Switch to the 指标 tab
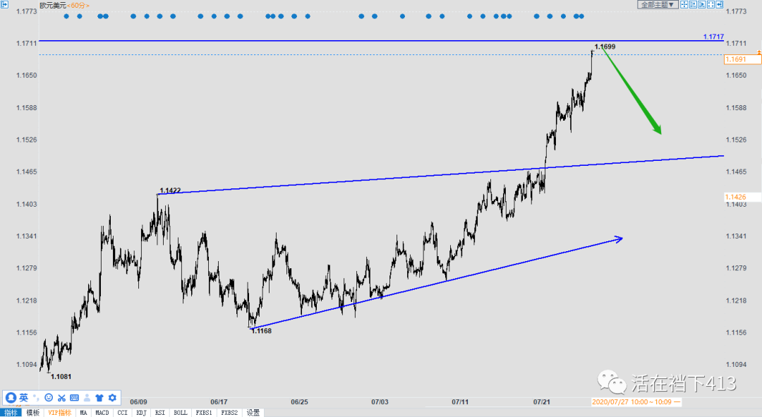This screenshot has width=762, height=417. pos(11,413)
